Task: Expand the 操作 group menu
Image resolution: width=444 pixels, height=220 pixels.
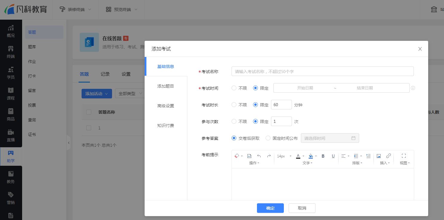Action: (254, 163)
